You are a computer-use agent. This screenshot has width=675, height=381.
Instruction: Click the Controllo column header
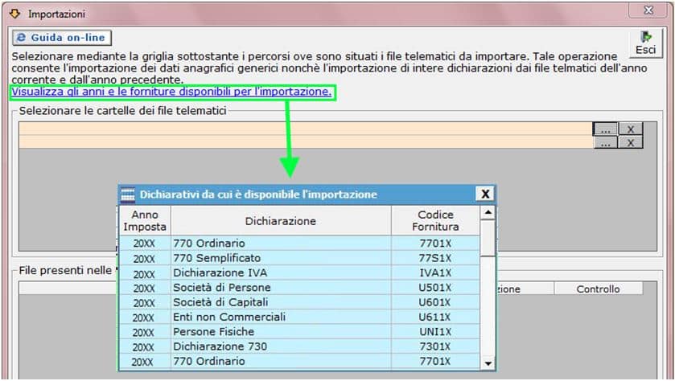598,289
